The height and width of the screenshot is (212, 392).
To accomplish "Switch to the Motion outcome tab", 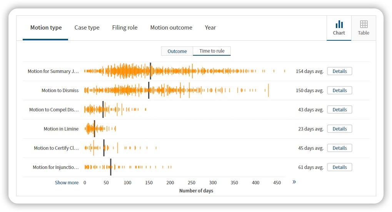I will click(171, 28).
